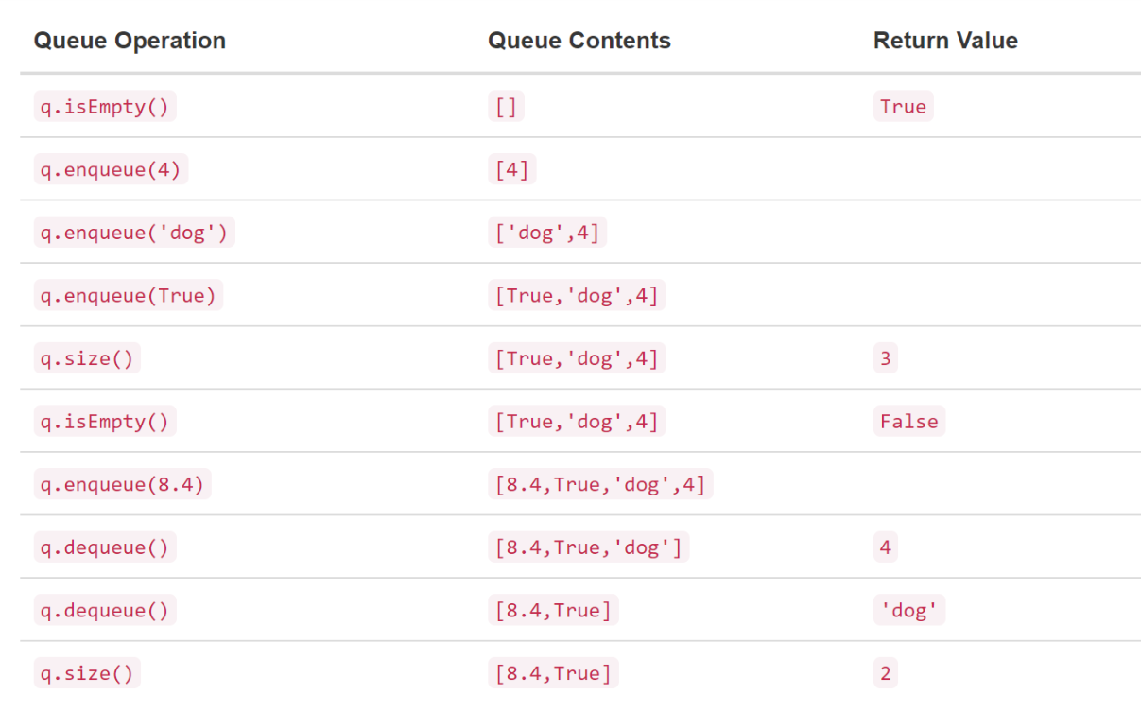The height and width of the screenshot is (712, 1141).
Task: Click the True return value
Action: pos(903,106)
